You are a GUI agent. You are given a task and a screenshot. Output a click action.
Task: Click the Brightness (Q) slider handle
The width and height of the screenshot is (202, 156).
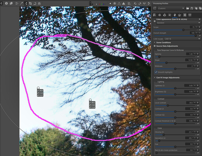pos(175,94)
